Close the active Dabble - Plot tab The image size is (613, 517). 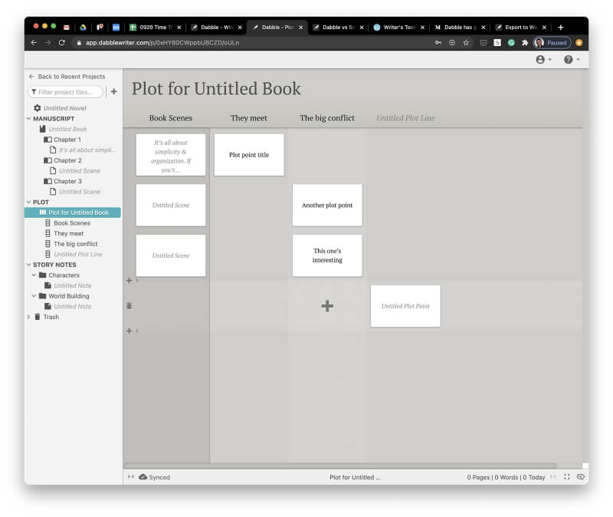coord(300,28)
